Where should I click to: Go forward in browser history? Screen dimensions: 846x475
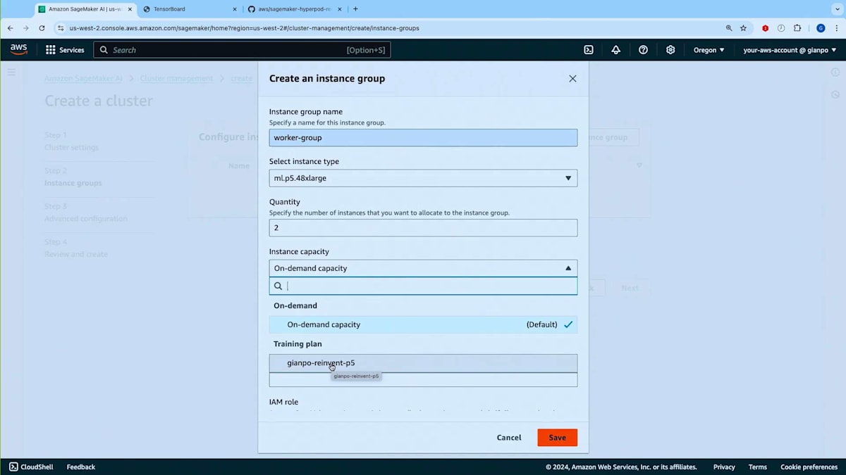[x=26, y=28]
